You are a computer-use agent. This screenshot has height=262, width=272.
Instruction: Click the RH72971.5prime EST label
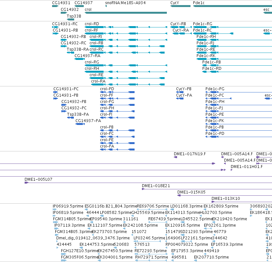pos(152,257)
